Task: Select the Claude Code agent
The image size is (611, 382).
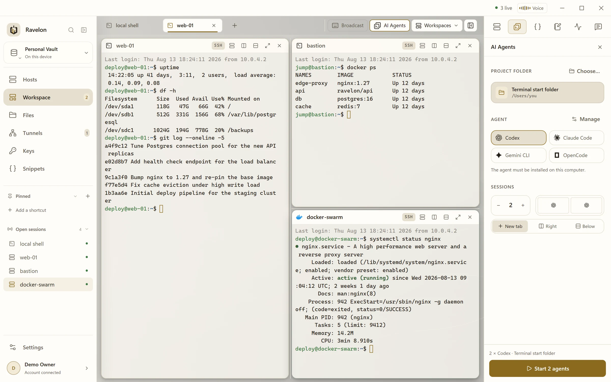Action: click(x=577, y=138)
